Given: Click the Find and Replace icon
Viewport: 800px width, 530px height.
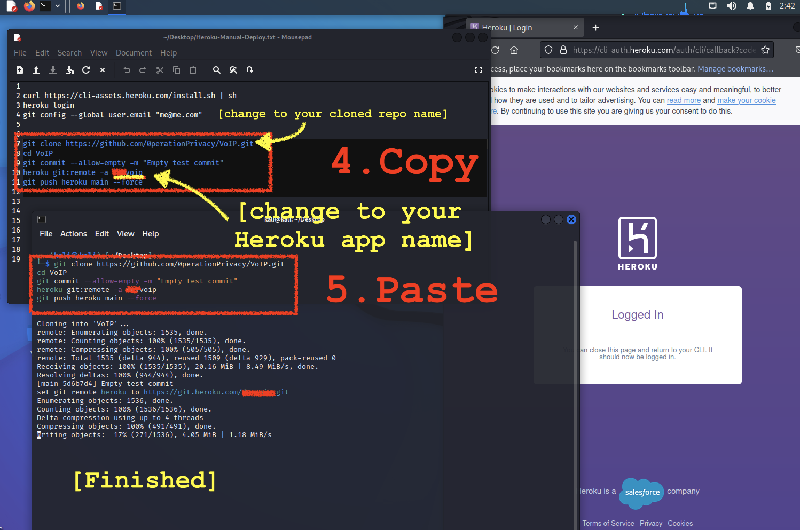Looking at the screenshot, I should 233,70.
